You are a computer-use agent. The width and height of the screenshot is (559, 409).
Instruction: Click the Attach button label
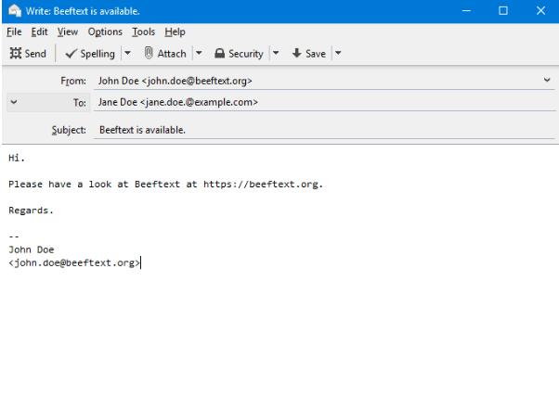[172, 54]
